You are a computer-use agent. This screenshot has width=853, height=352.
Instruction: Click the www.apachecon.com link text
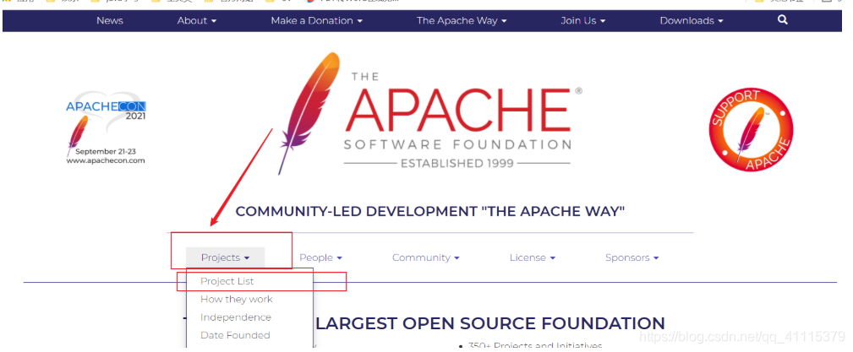[x=106, y=160]
